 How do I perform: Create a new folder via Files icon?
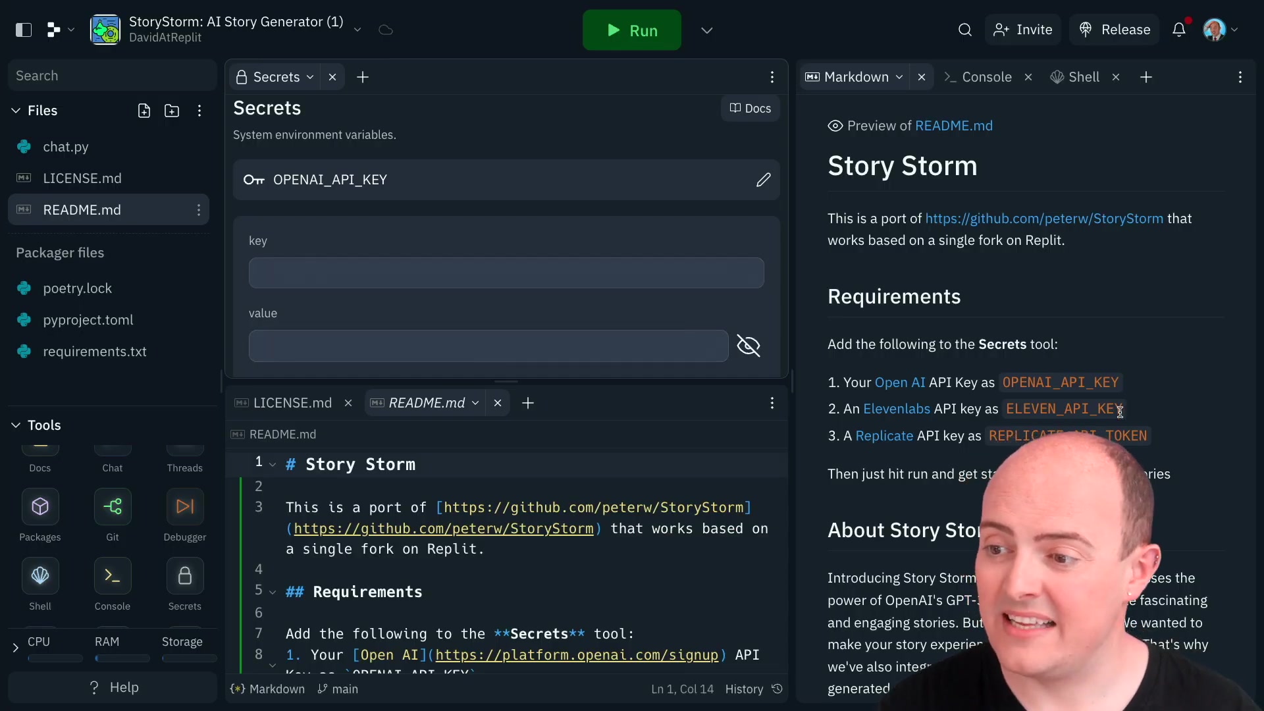pyautogui.click(x=172, y=111)
